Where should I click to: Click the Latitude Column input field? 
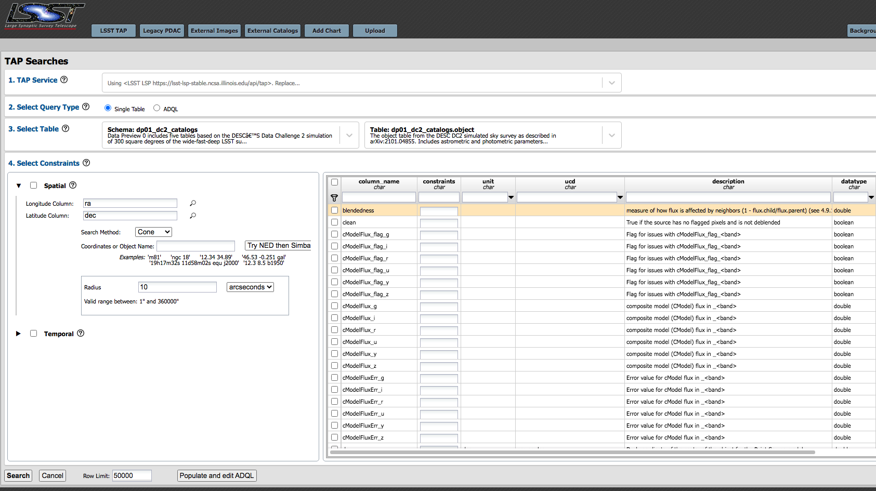tap(130, 215)
